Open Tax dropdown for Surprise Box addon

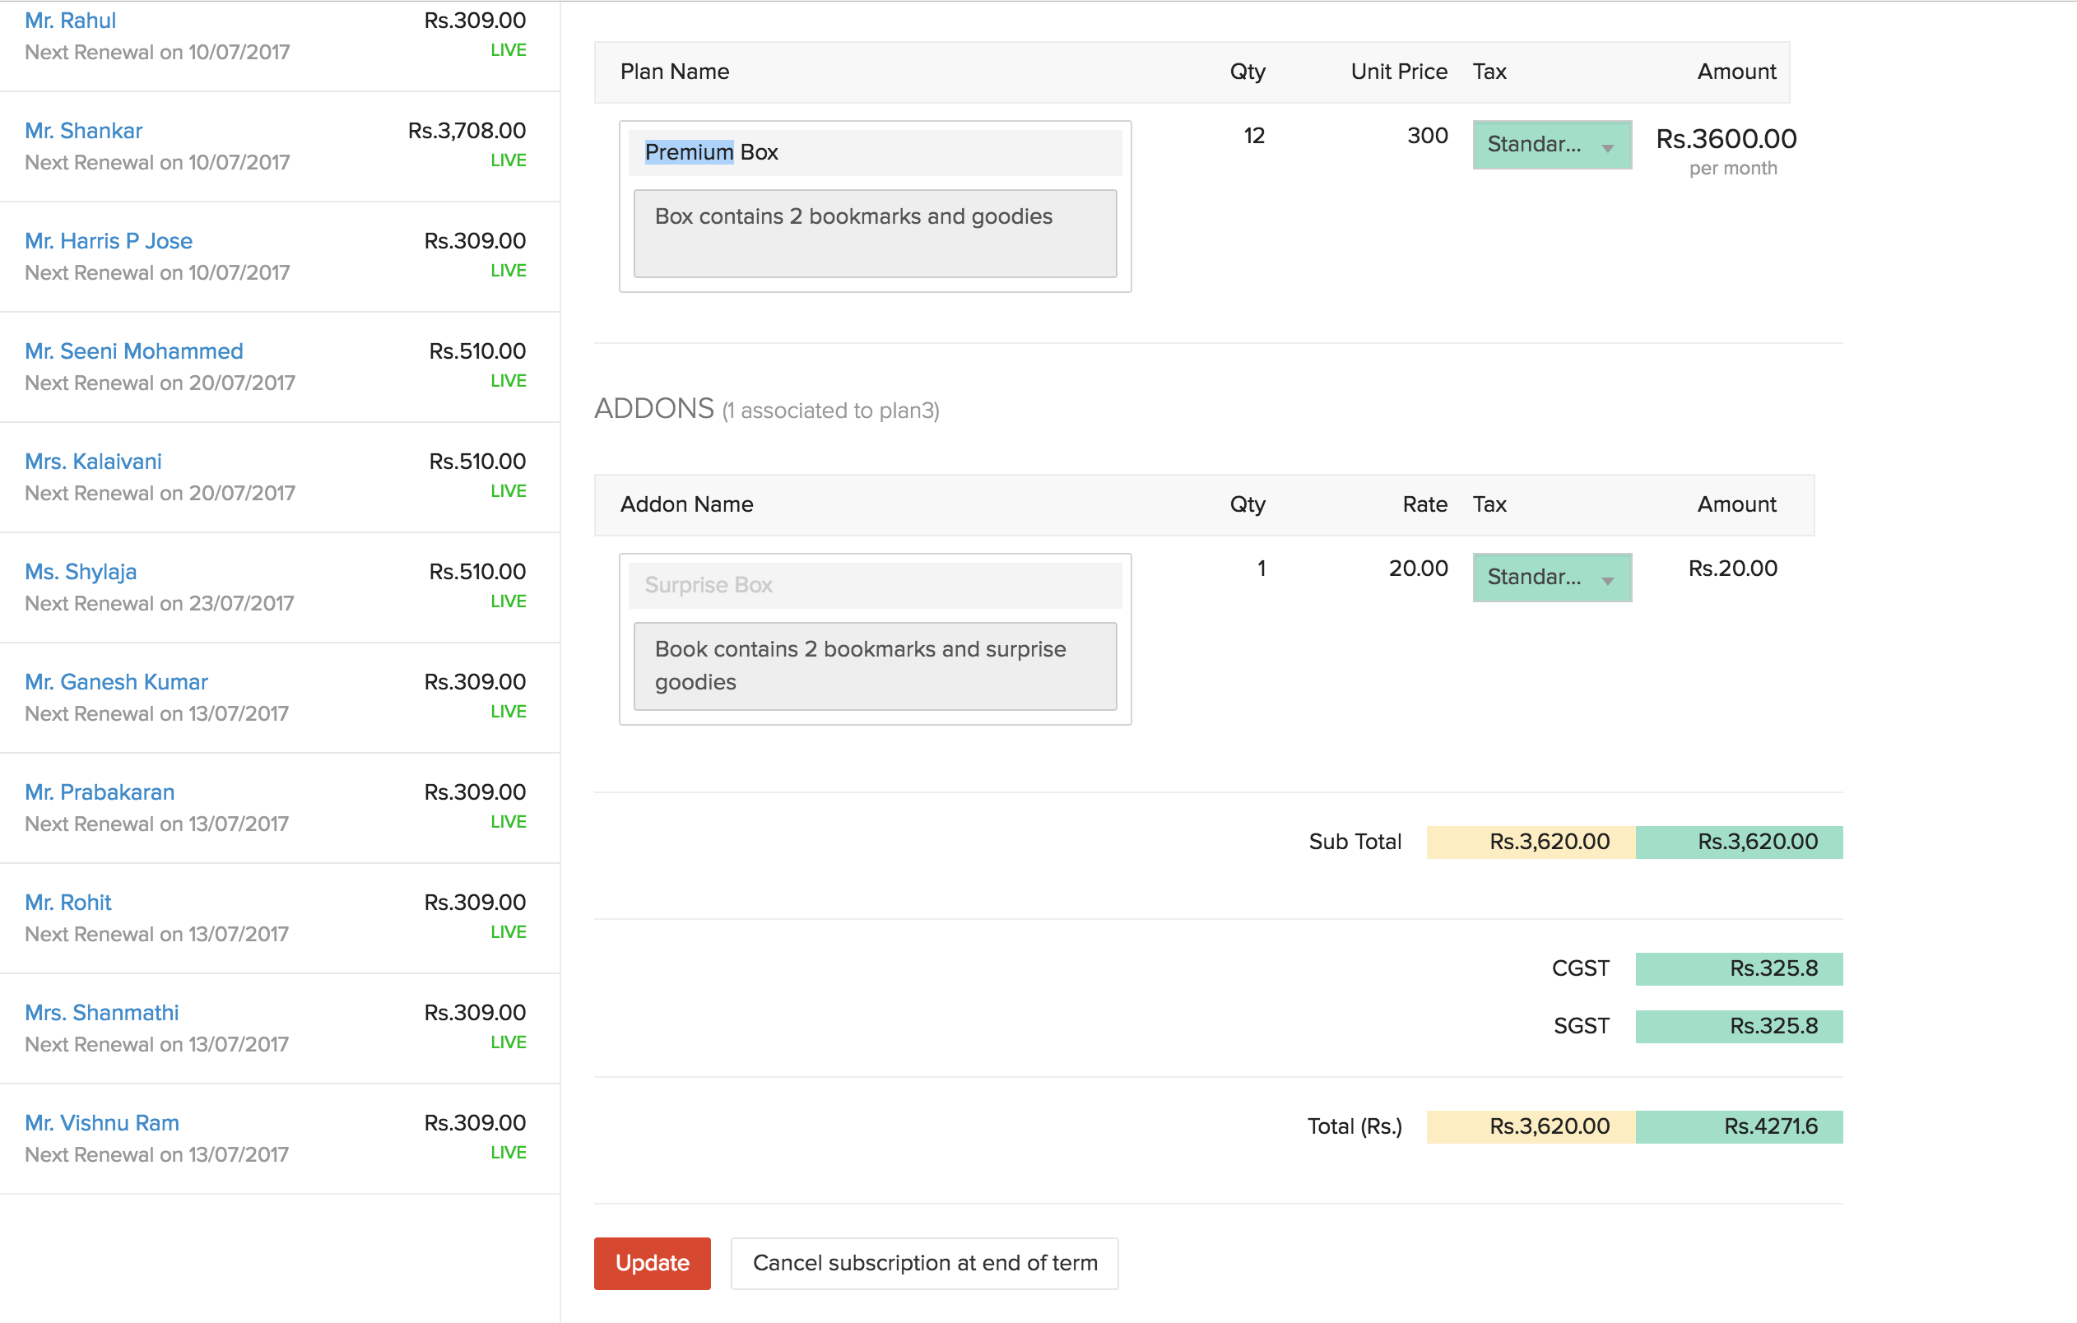click(x=1551, y=577)
